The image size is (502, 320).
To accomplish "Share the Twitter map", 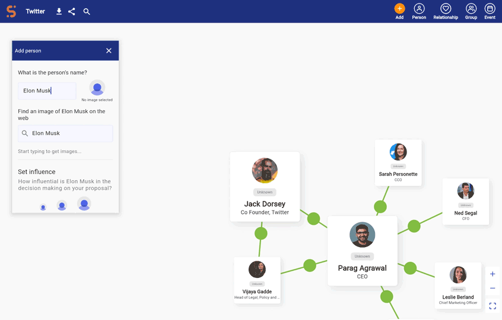I will pyautogui.click(x=72, y=11).
